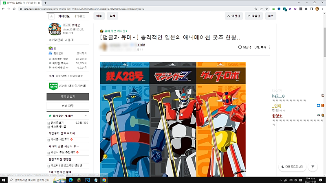Open the Minecraft block taskbar icon
The height and width of the screenshot is (183, 326).
point(79,180)
